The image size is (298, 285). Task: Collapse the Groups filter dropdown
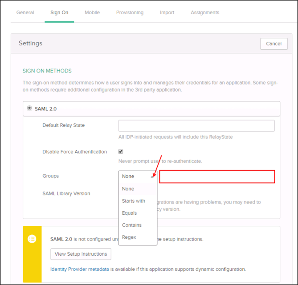pyautogui.click(x=138, y=177)
